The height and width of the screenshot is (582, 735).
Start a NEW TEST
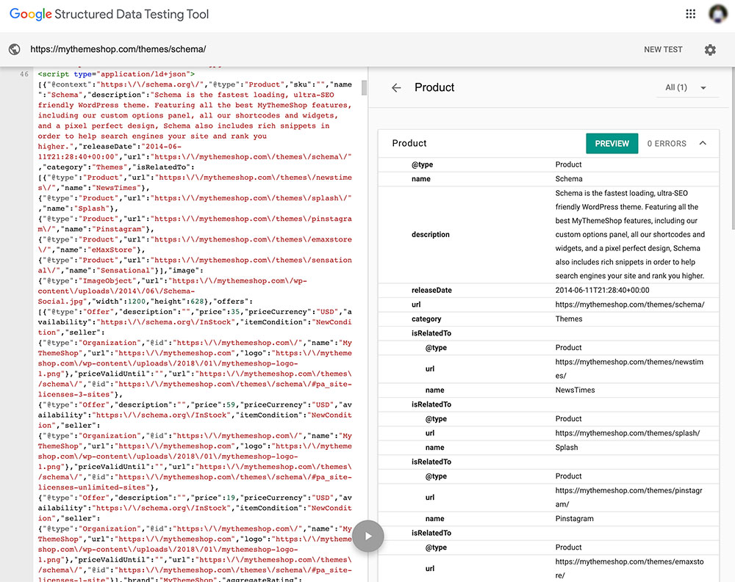[663, 50]
